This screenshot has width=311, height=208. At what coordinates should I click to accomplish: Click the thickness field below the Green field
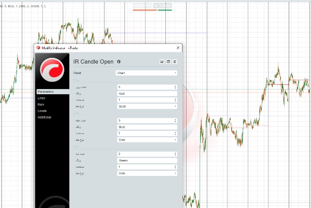point(147,167)
